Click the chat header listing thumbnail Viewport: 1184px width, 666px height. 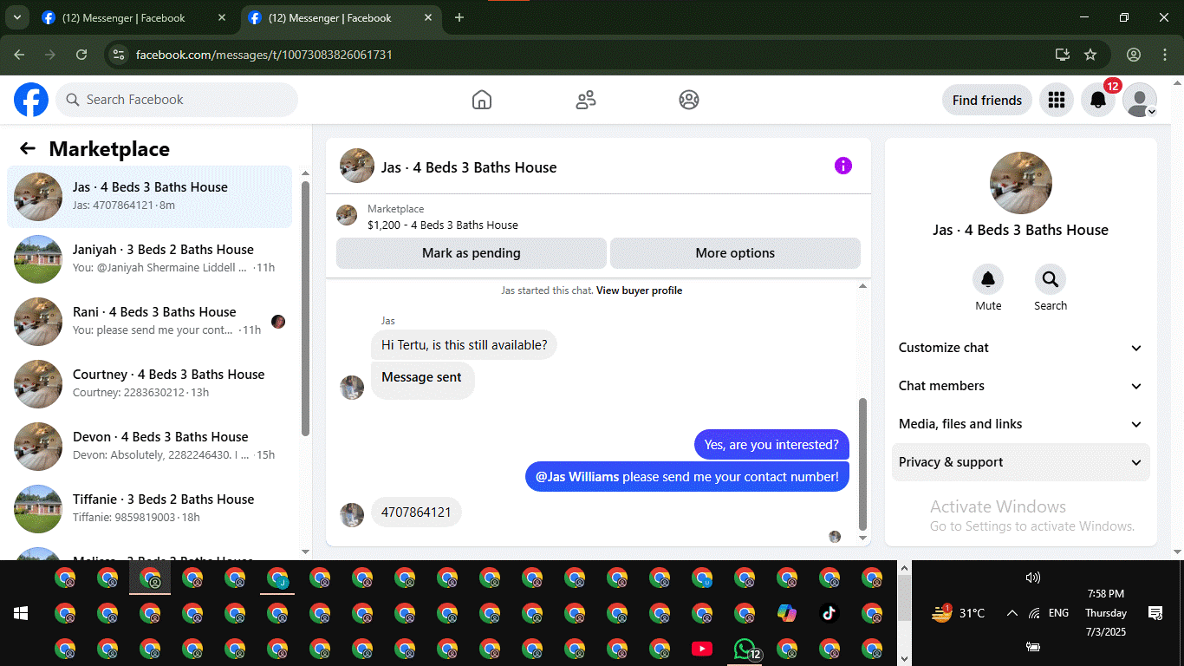357,166
